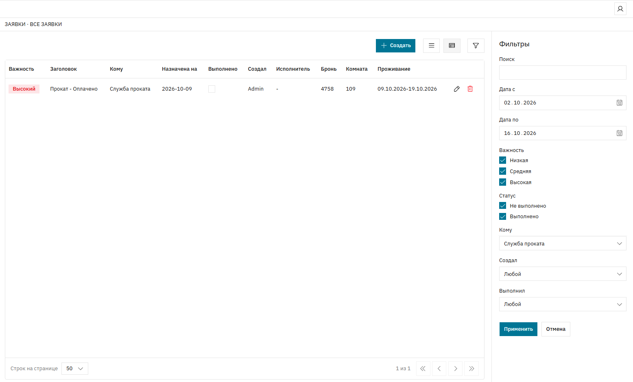The height and width of the screenshot is (382, 633).
Task: Delete the Прокат - Оплачено request
Action: (470, 89)
